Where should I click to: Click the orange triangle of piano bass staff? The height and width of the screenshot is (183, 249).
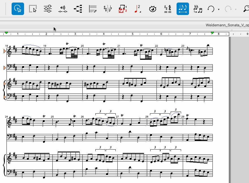coord(5,97)
